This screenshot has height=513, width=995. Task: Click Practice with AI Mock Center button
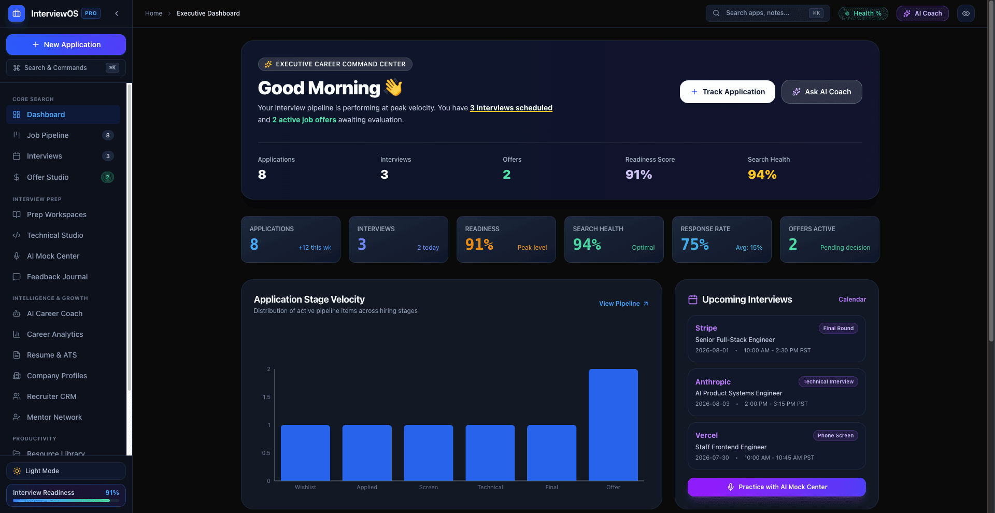777,487
